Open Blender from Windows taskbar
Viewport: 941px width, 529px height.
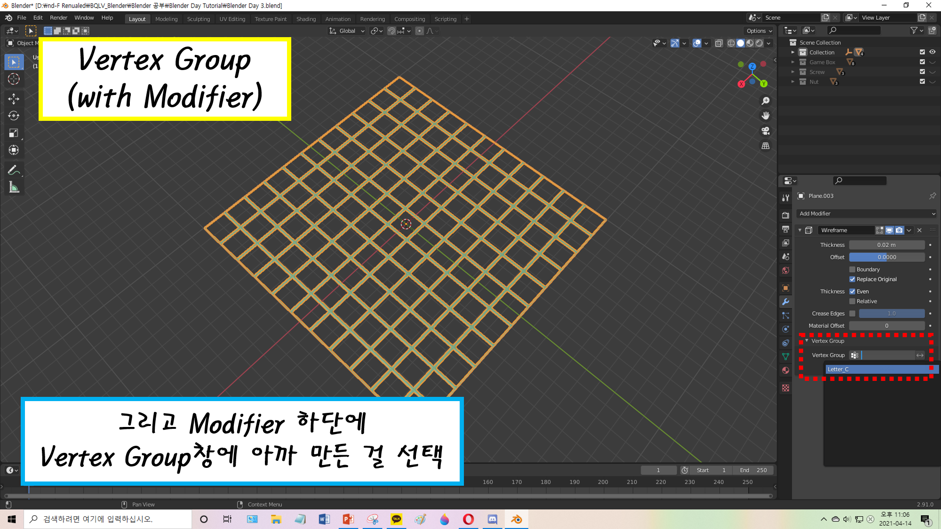[516, 519]
